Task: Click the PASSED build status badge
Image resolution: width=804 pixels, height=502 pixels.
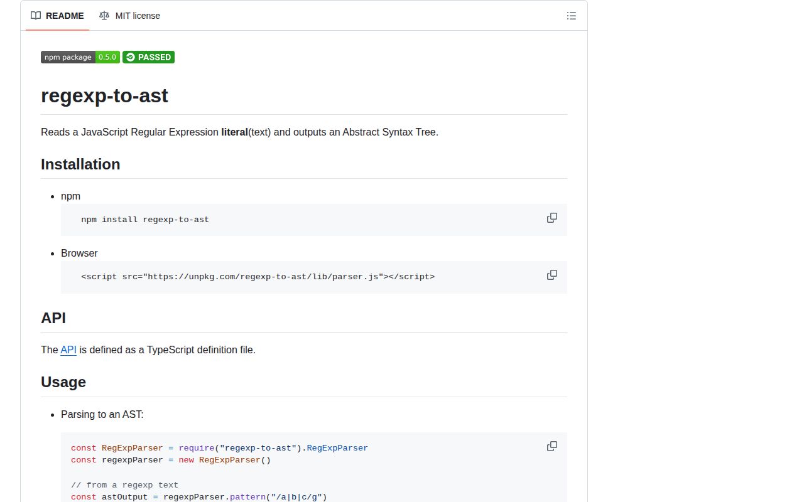Action: tap(148, 57)
